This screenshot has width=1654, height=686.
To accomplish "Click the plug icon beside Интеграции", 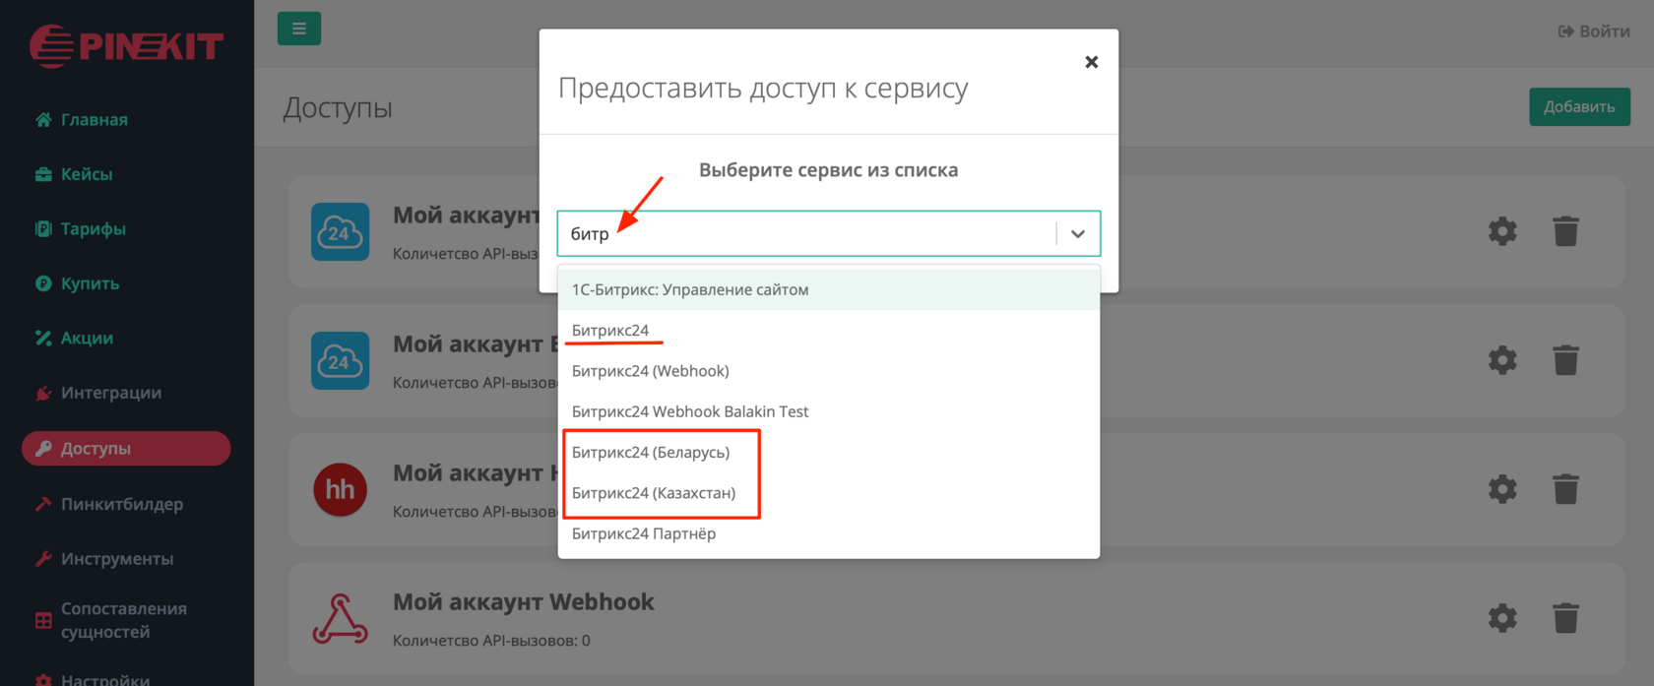I will tap(43, 393).
